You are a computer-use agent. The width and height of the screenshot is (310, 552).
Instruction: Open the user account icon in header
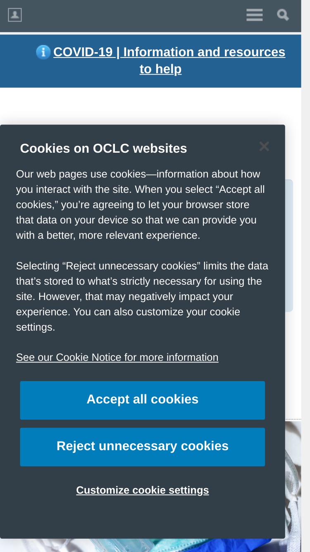coord(15,15)
